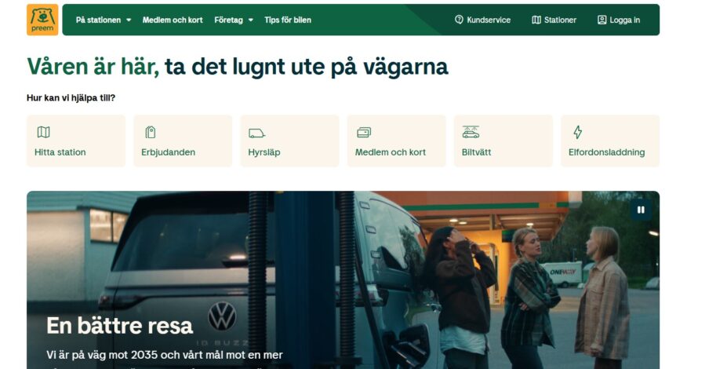Select the Biltvätt quick link card
The image size is (727, 369).
[x=503, y=141]
